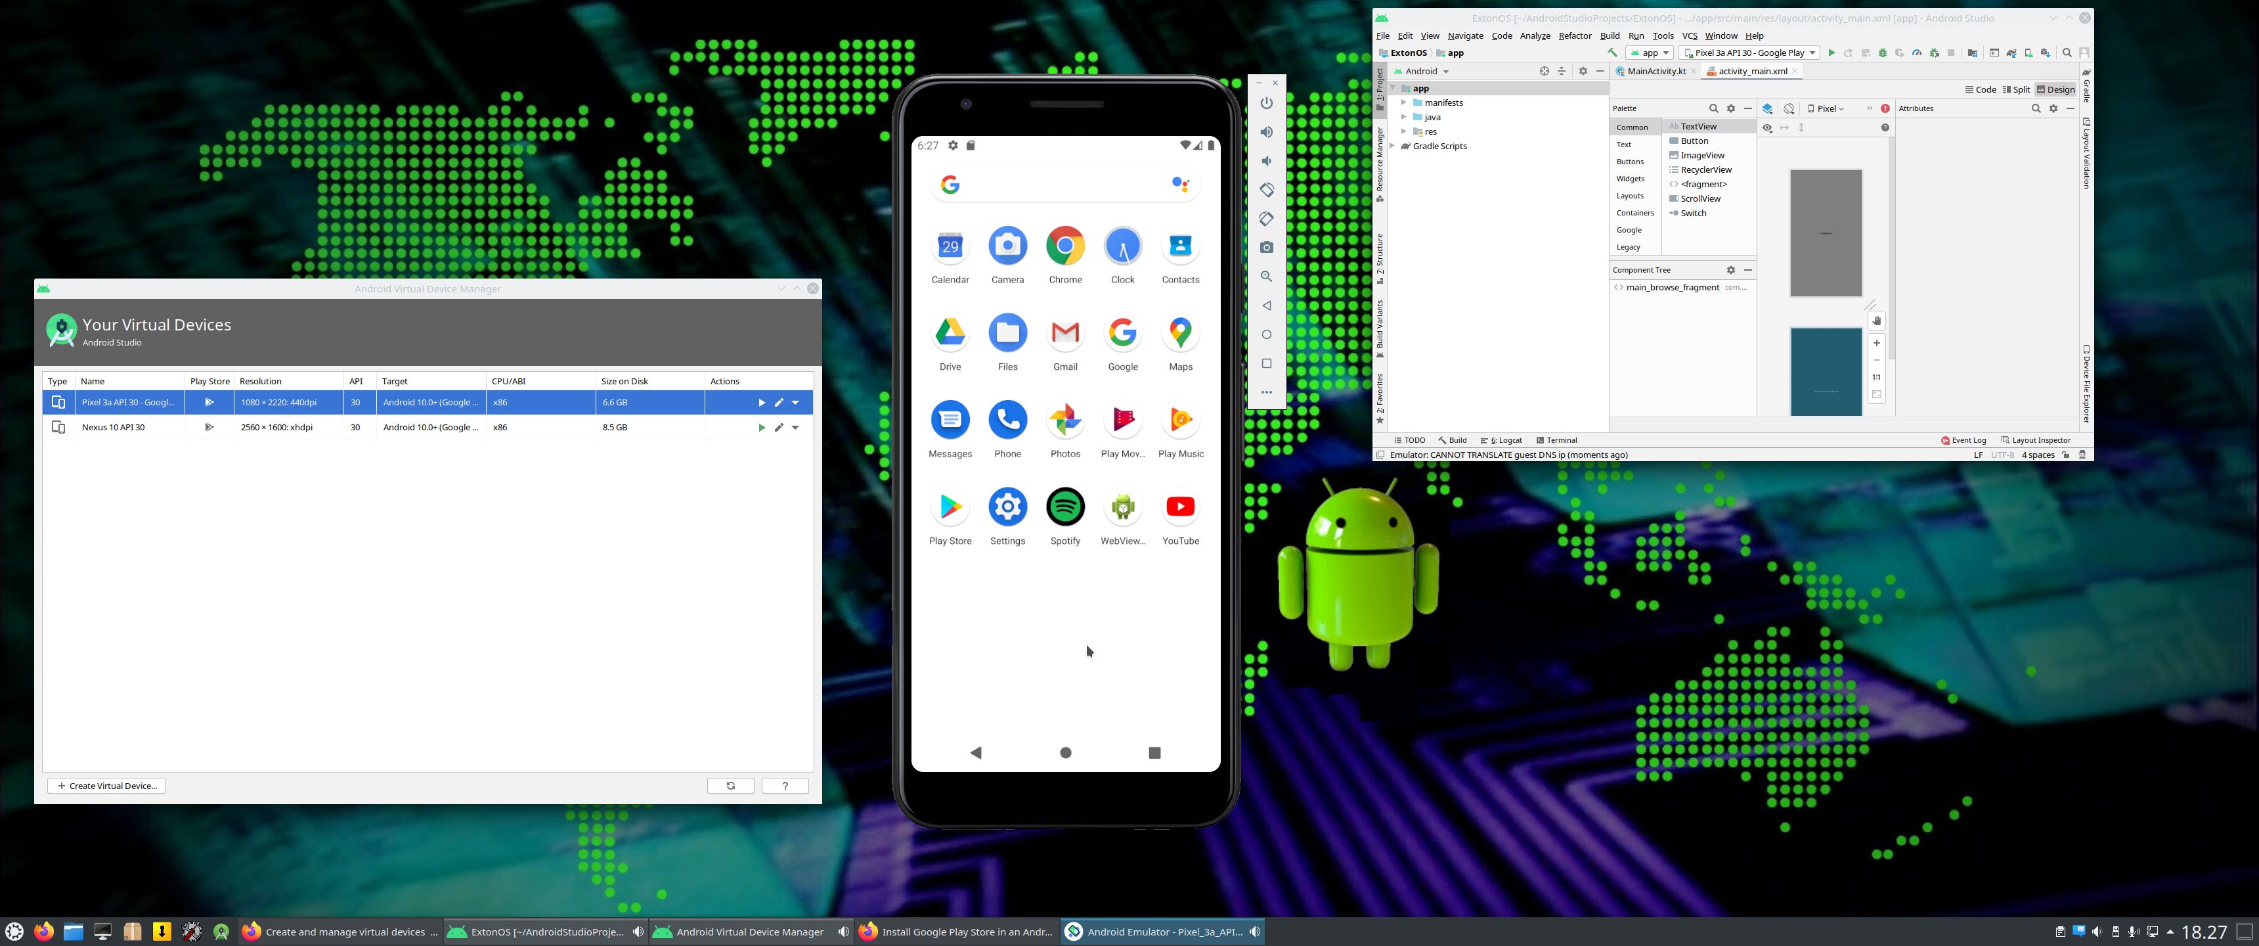
Task: Click the emulator sidebar back triangle
Action: (x=1266, y=305)
